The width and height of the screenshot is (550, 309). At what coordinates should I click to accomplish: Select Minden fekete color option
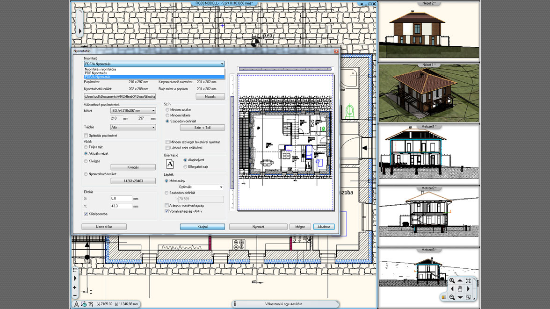[x=167, y=115]
